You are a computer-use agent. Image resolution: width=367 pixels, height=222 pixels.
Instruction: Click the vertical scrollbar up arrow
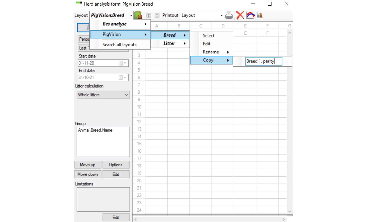pyautogui.click(x=290, y=32)
